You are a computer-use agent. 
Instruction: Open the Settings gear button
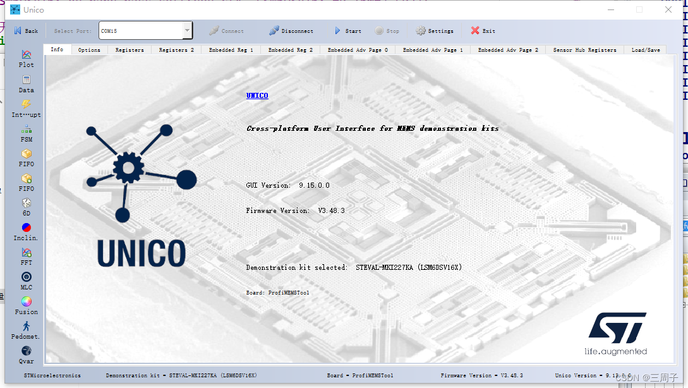pyautogui.click(x=435, y=31)
